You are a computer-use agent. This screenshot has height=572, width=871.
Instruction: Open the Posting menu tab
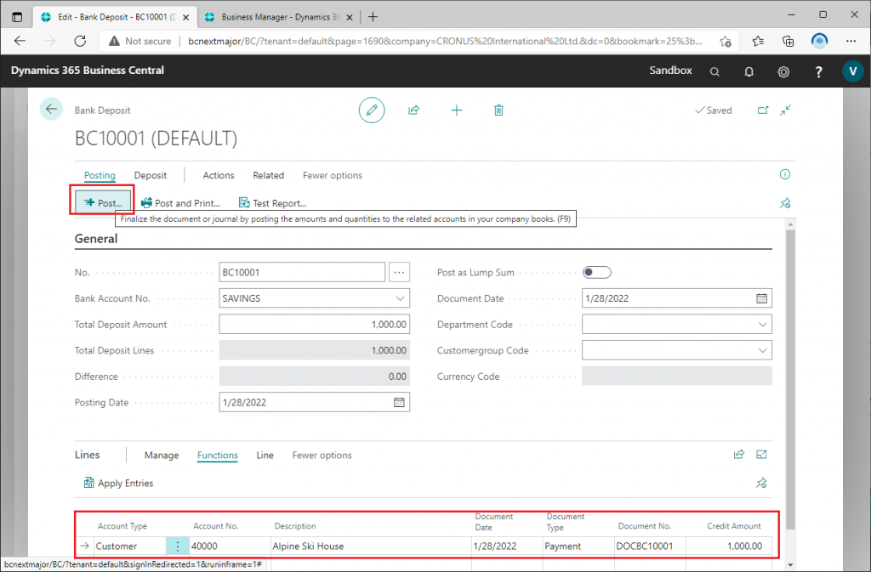click(100, 175)
